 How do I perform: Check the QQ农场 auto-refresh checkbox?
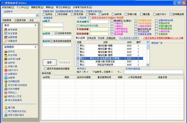(100, 14)
